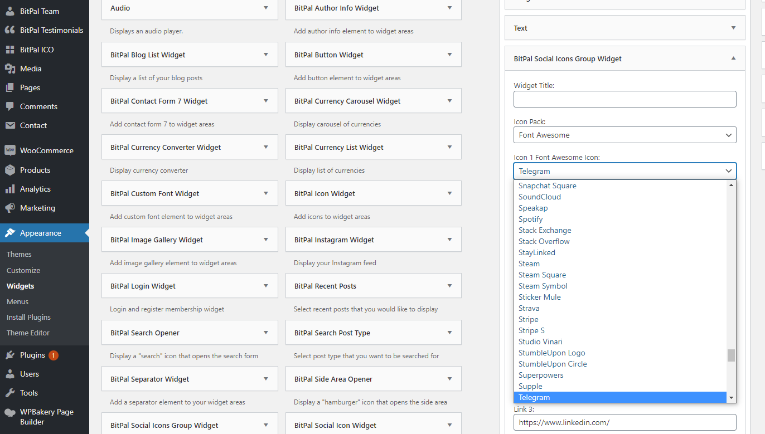This screenshot has width=765, height=434.
Task: Expand the Text widget in sidebar
Action: (x=733, y=28)
